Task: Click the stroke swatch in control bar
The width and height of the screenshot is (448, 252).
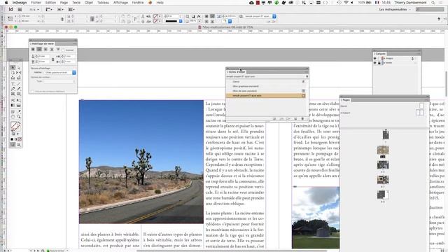Action: (x=155, y=21)
